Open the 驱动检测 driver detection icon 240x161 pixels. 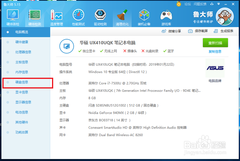[100, 17]
